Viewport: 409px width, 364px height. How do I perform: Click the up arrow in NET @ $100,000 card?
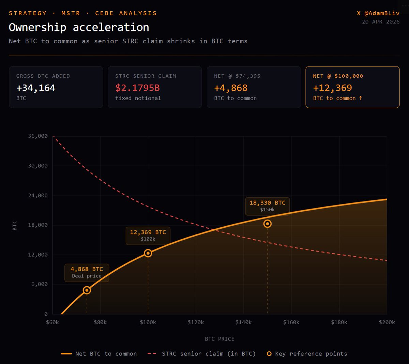(361, 98)
